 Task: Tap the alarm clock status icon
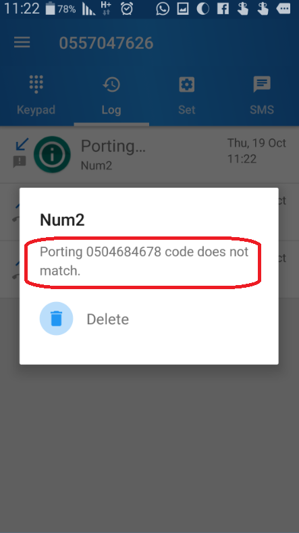[127, 9]
